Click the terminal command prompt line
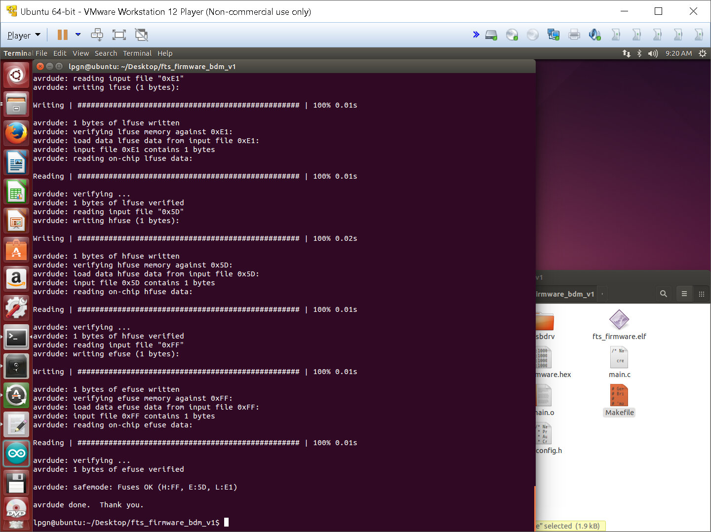This screenshot has width=711, height=532. point(131,522)
